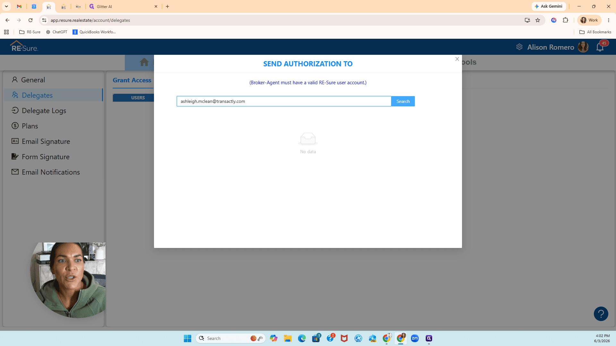Open the Work profile menu in Chrome
Viewport: 616px width, 346px height.
pos(589,20)
